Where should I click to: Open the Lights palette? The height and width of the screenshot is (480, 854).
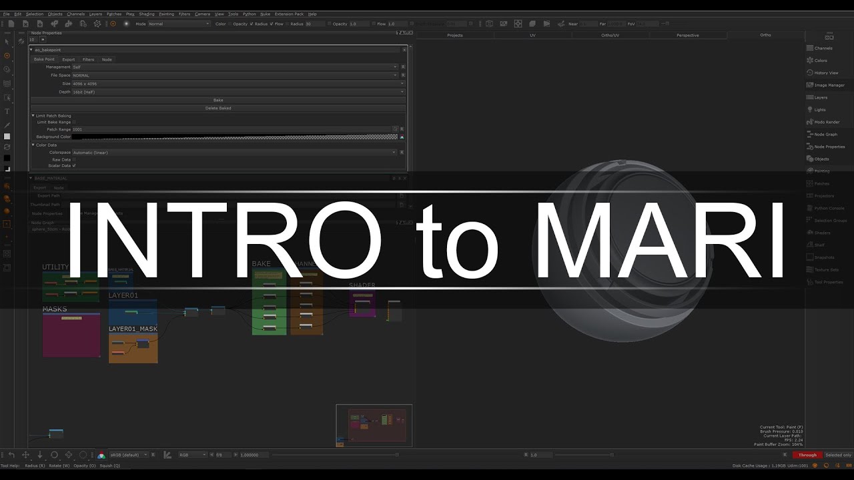point(817,109)
